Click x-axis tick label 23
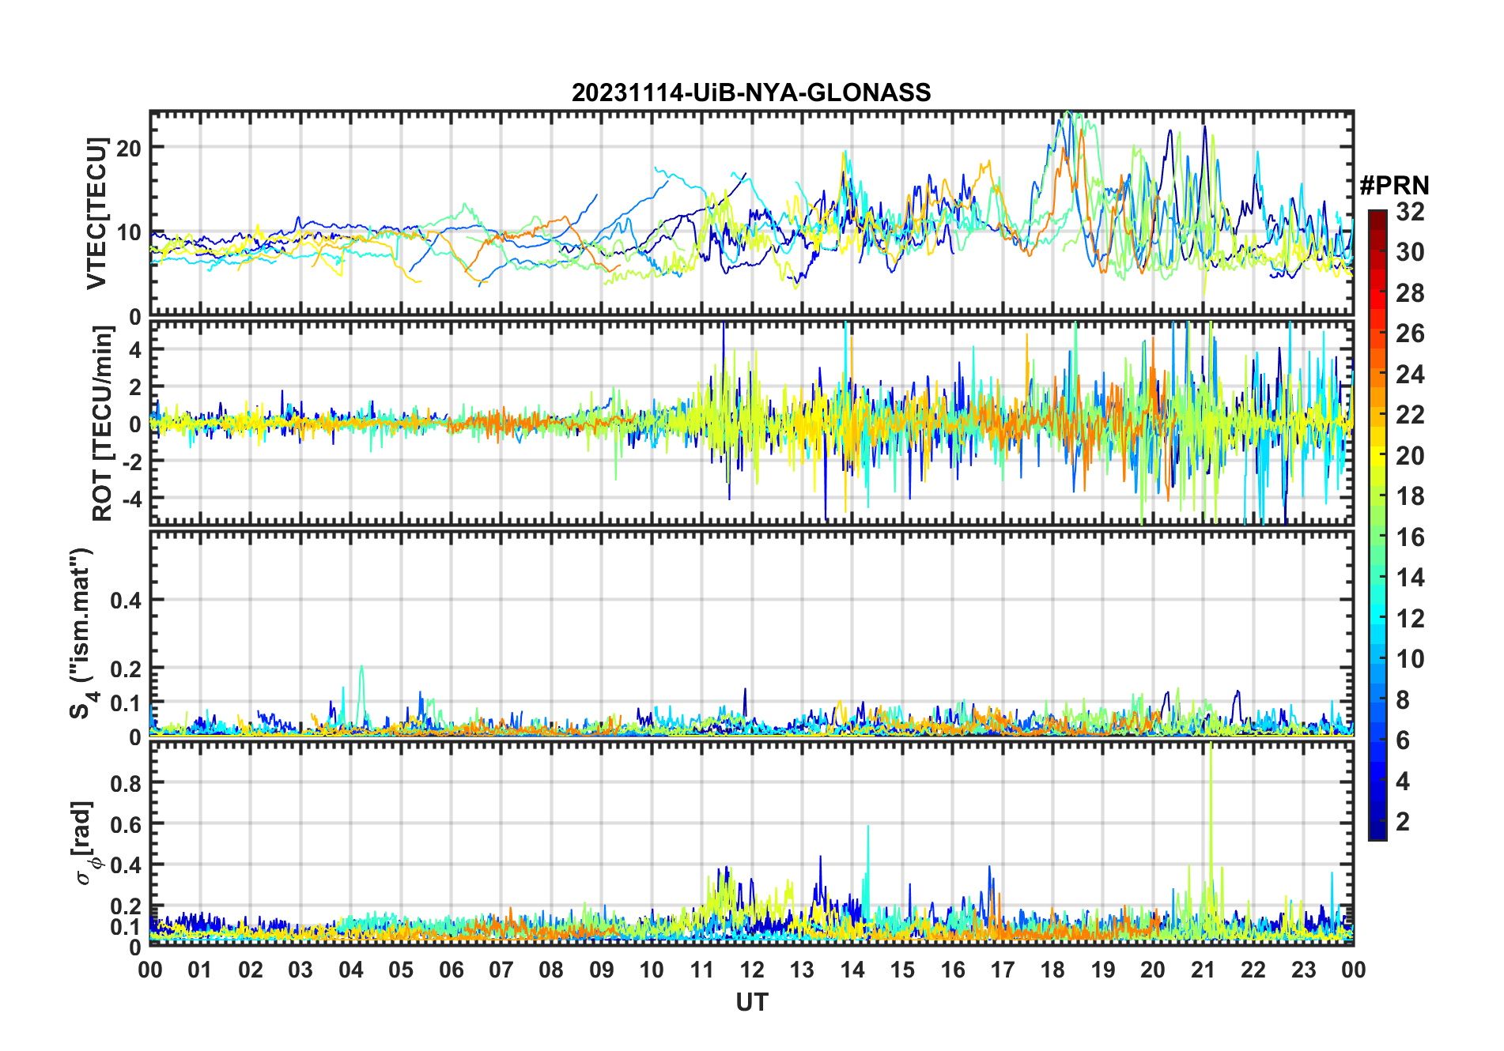 pyautogui.click(x=1303, y=970)
